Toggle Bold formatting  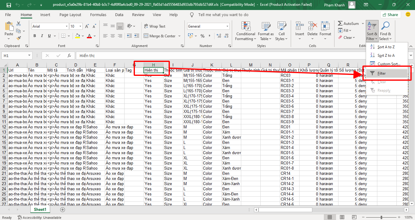pos(35,36)
